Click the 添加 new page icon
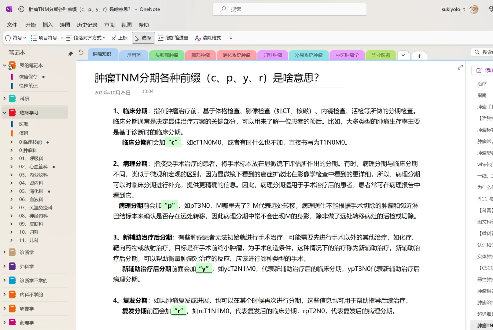The image size is (493, 330). click(x=478, y=70)
